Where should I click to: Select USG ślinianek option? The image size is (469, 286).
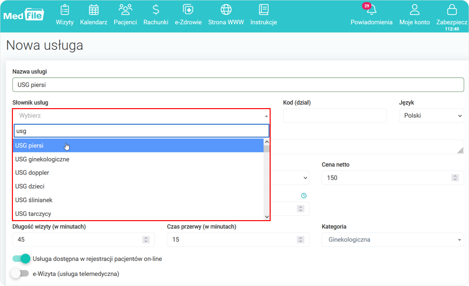(138, 200)
